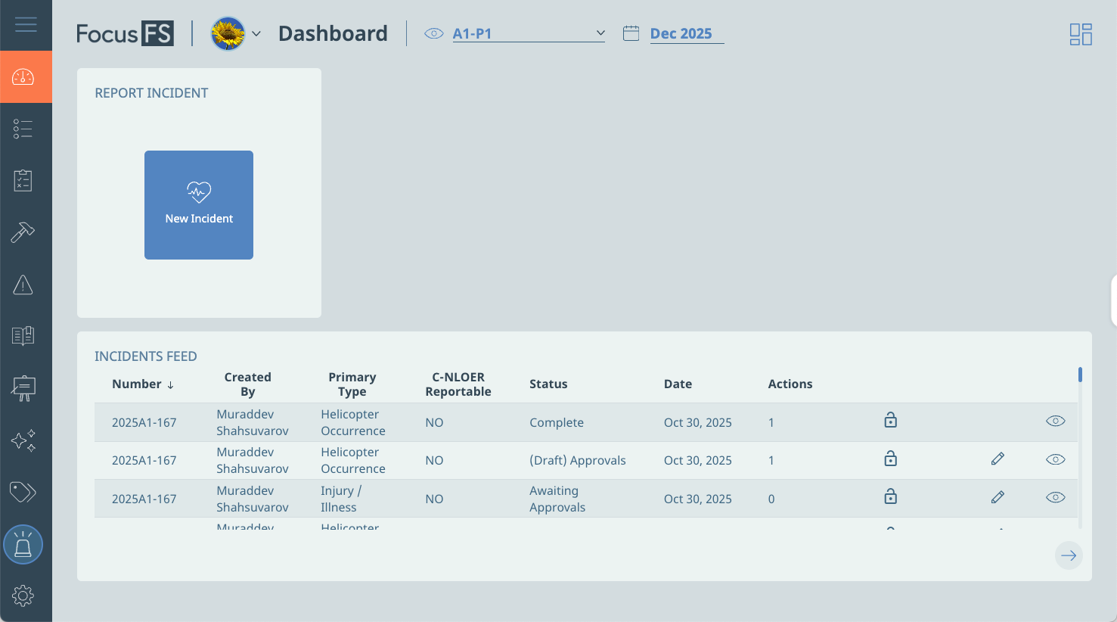Open the tags icon in the sidebar
The image size is (1117, 622).
(23, 493)
